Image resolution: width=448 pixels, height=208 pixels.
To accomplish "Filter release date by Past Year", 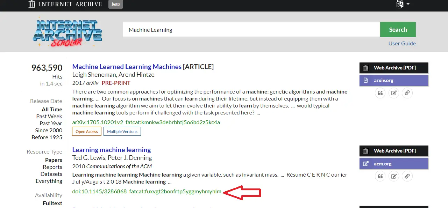I will click(x=51, y=123).
